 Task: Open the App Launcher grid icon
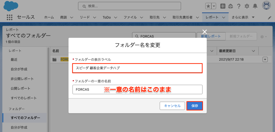pyautogui.click(x=10, y=17)
